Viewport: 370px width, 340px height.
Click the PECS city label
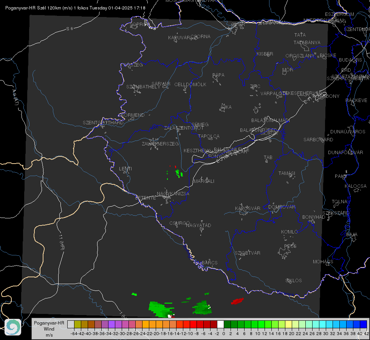coord(290,246)
